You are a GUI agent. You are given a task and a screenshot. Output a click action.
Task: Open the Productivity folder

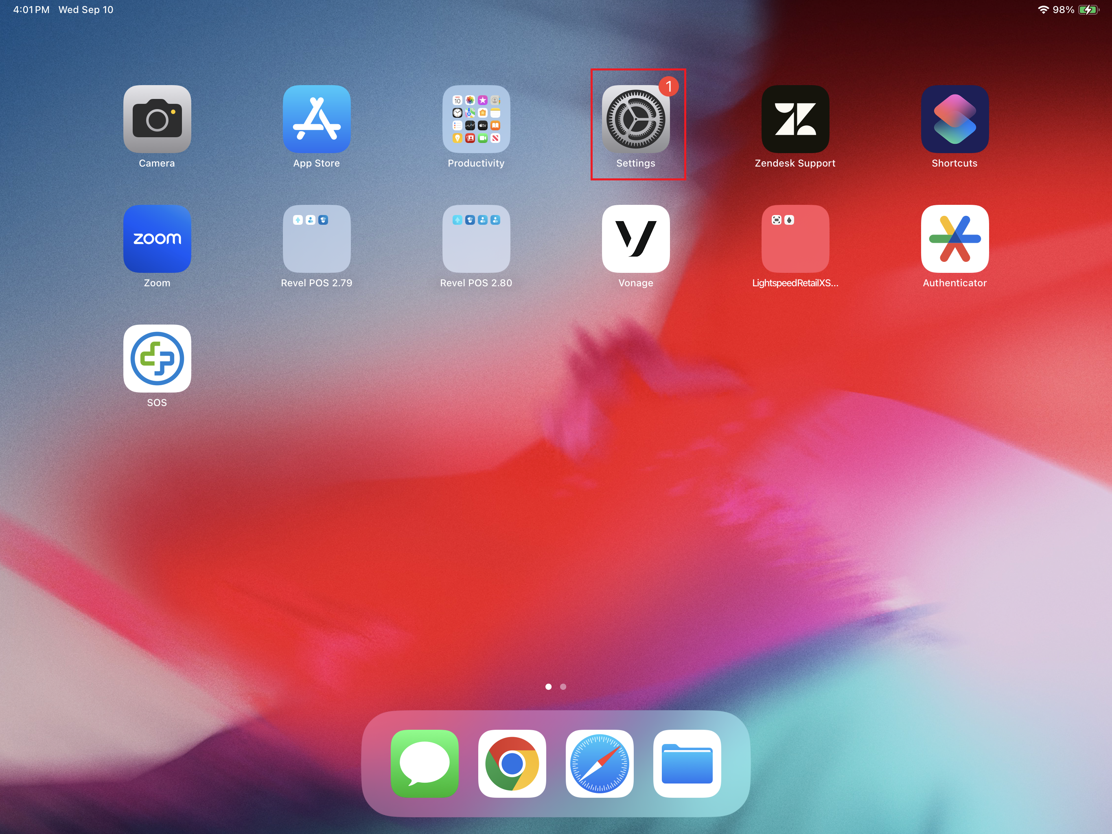476,119
